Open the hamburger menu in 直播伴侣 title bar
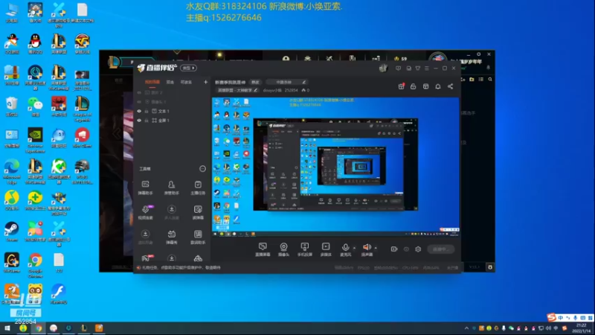 point(427,68)
